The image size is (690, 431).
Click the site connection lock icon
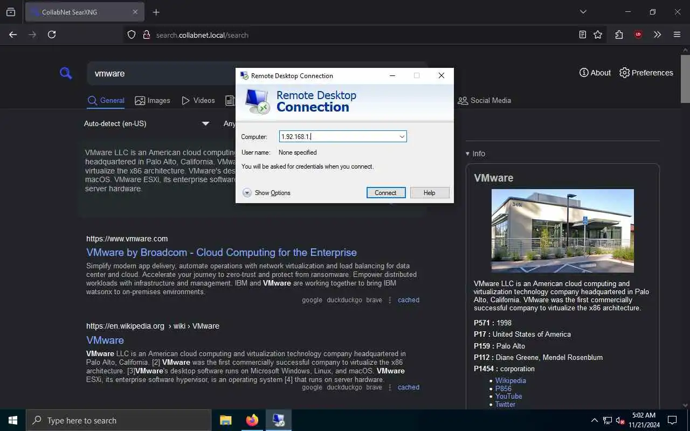point(146,34)
